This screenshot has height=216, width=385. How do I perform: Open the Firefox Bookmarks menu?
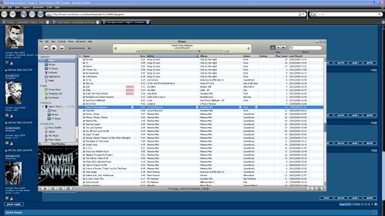click(x=38, y=8)
